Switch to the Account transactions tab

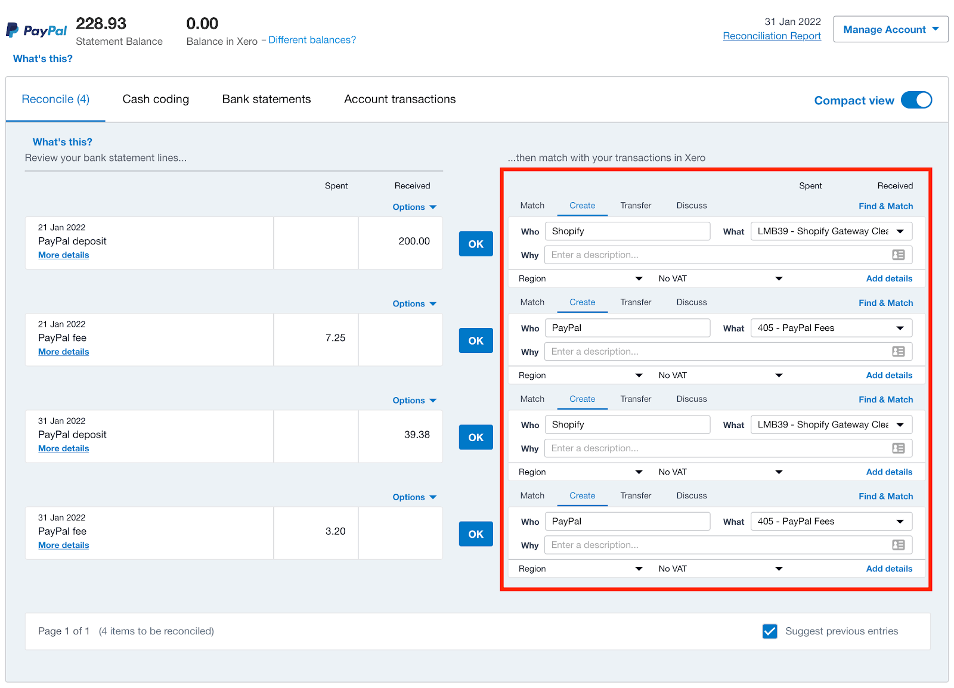(x=399, y=99)
